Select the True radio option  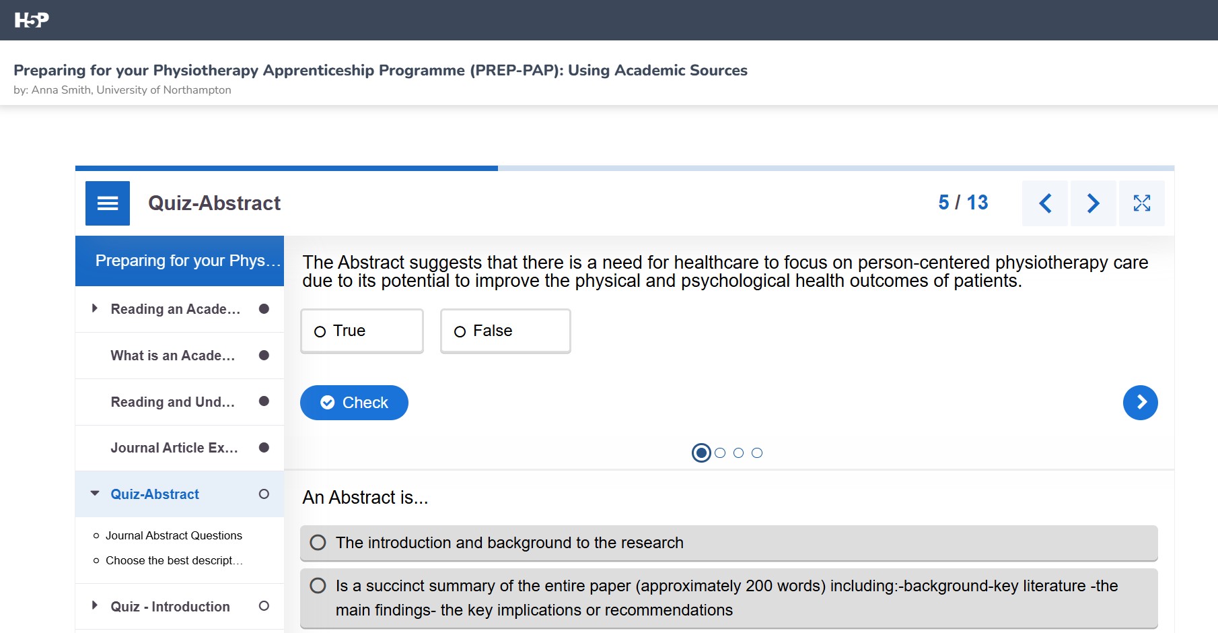pos(361,331)
